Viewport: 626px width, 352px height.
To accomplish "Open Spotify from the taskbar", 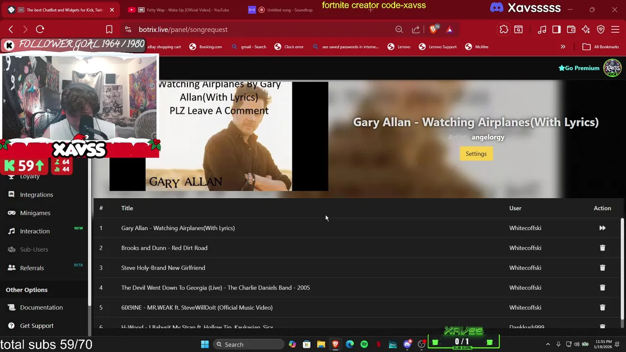I will [x=364, y=344].
